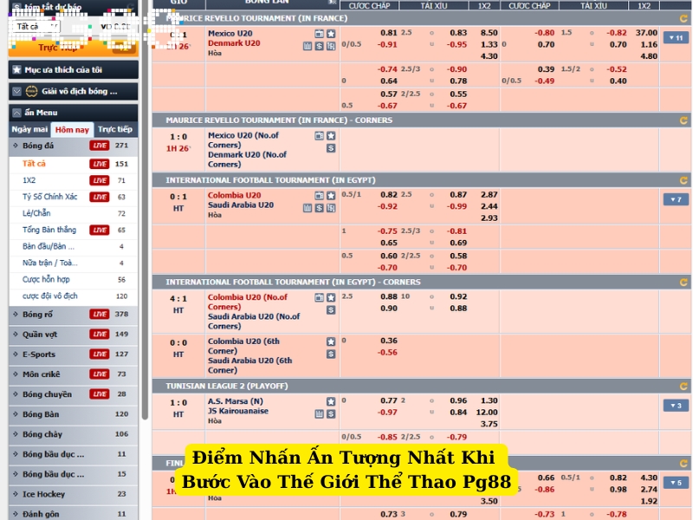Open statistics chart icon for Mexico U20 match
The image size is (693, 520).
308,46
